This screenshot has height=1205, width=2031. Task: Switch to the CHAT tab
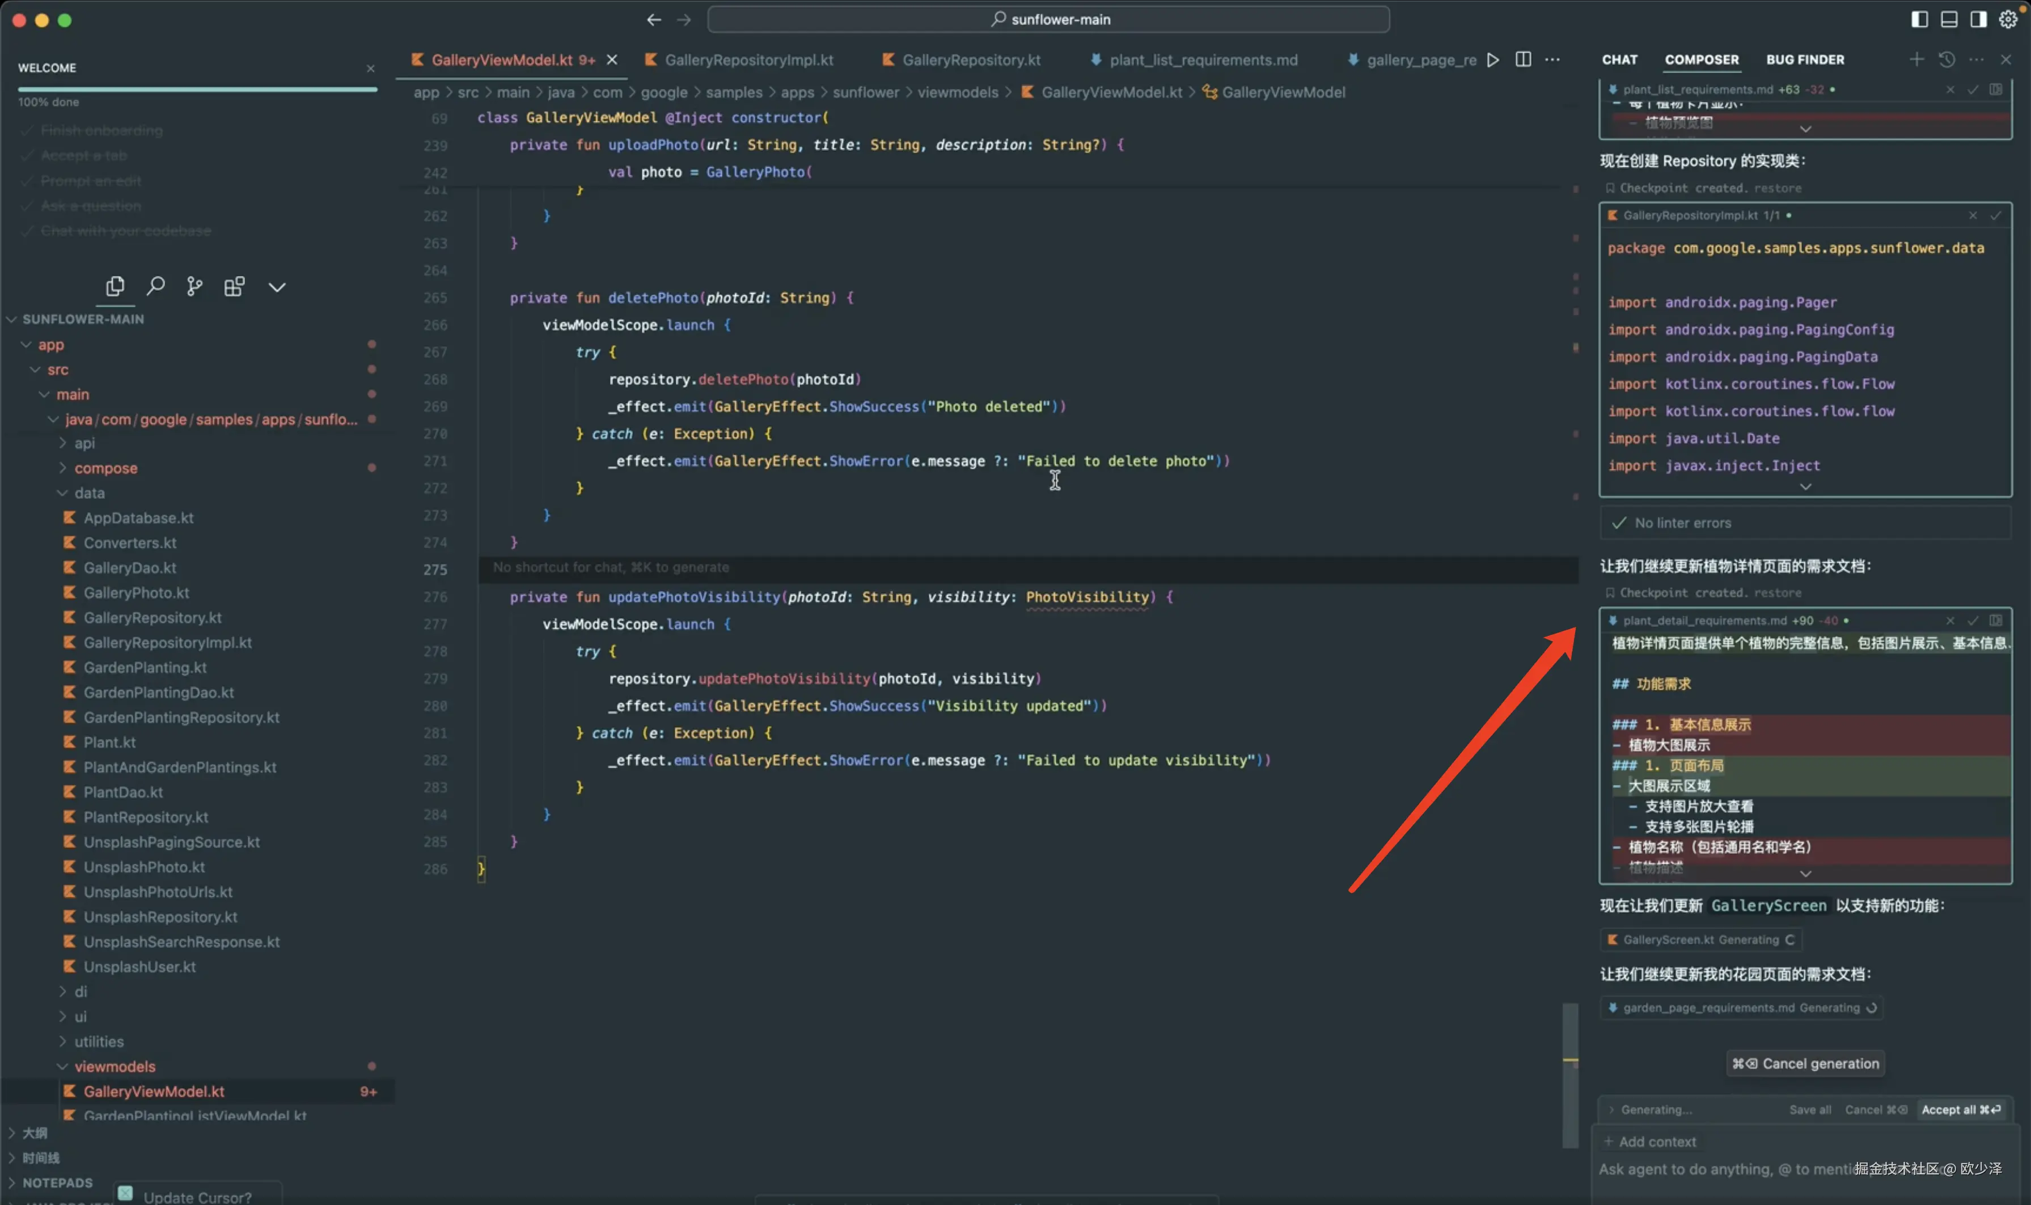(1620, 60)
